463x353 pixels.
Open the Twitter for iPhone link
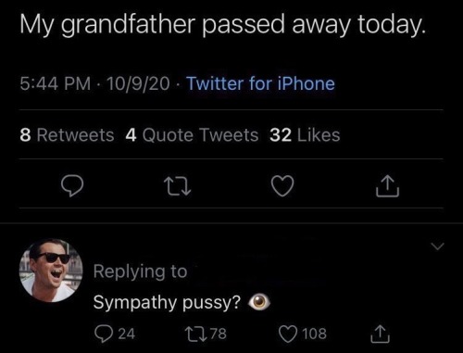point(261,83)
